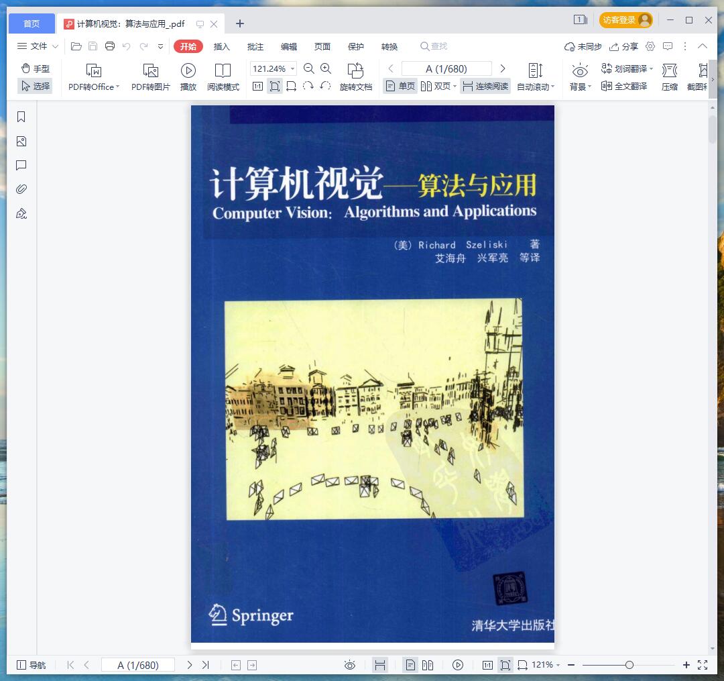Toggle 连续阅读 continuous reading in ribbon

(x=485, y=87)
